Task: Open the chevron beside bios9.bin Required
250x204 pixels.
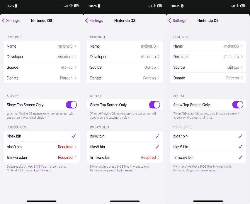Action: [76, 147]
